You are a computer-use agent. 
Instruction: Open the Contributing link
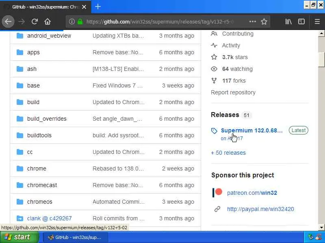tap(238, 34)
